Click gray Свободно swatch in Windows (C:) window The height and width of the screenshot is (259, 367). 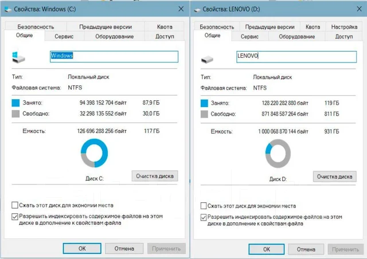15,113
